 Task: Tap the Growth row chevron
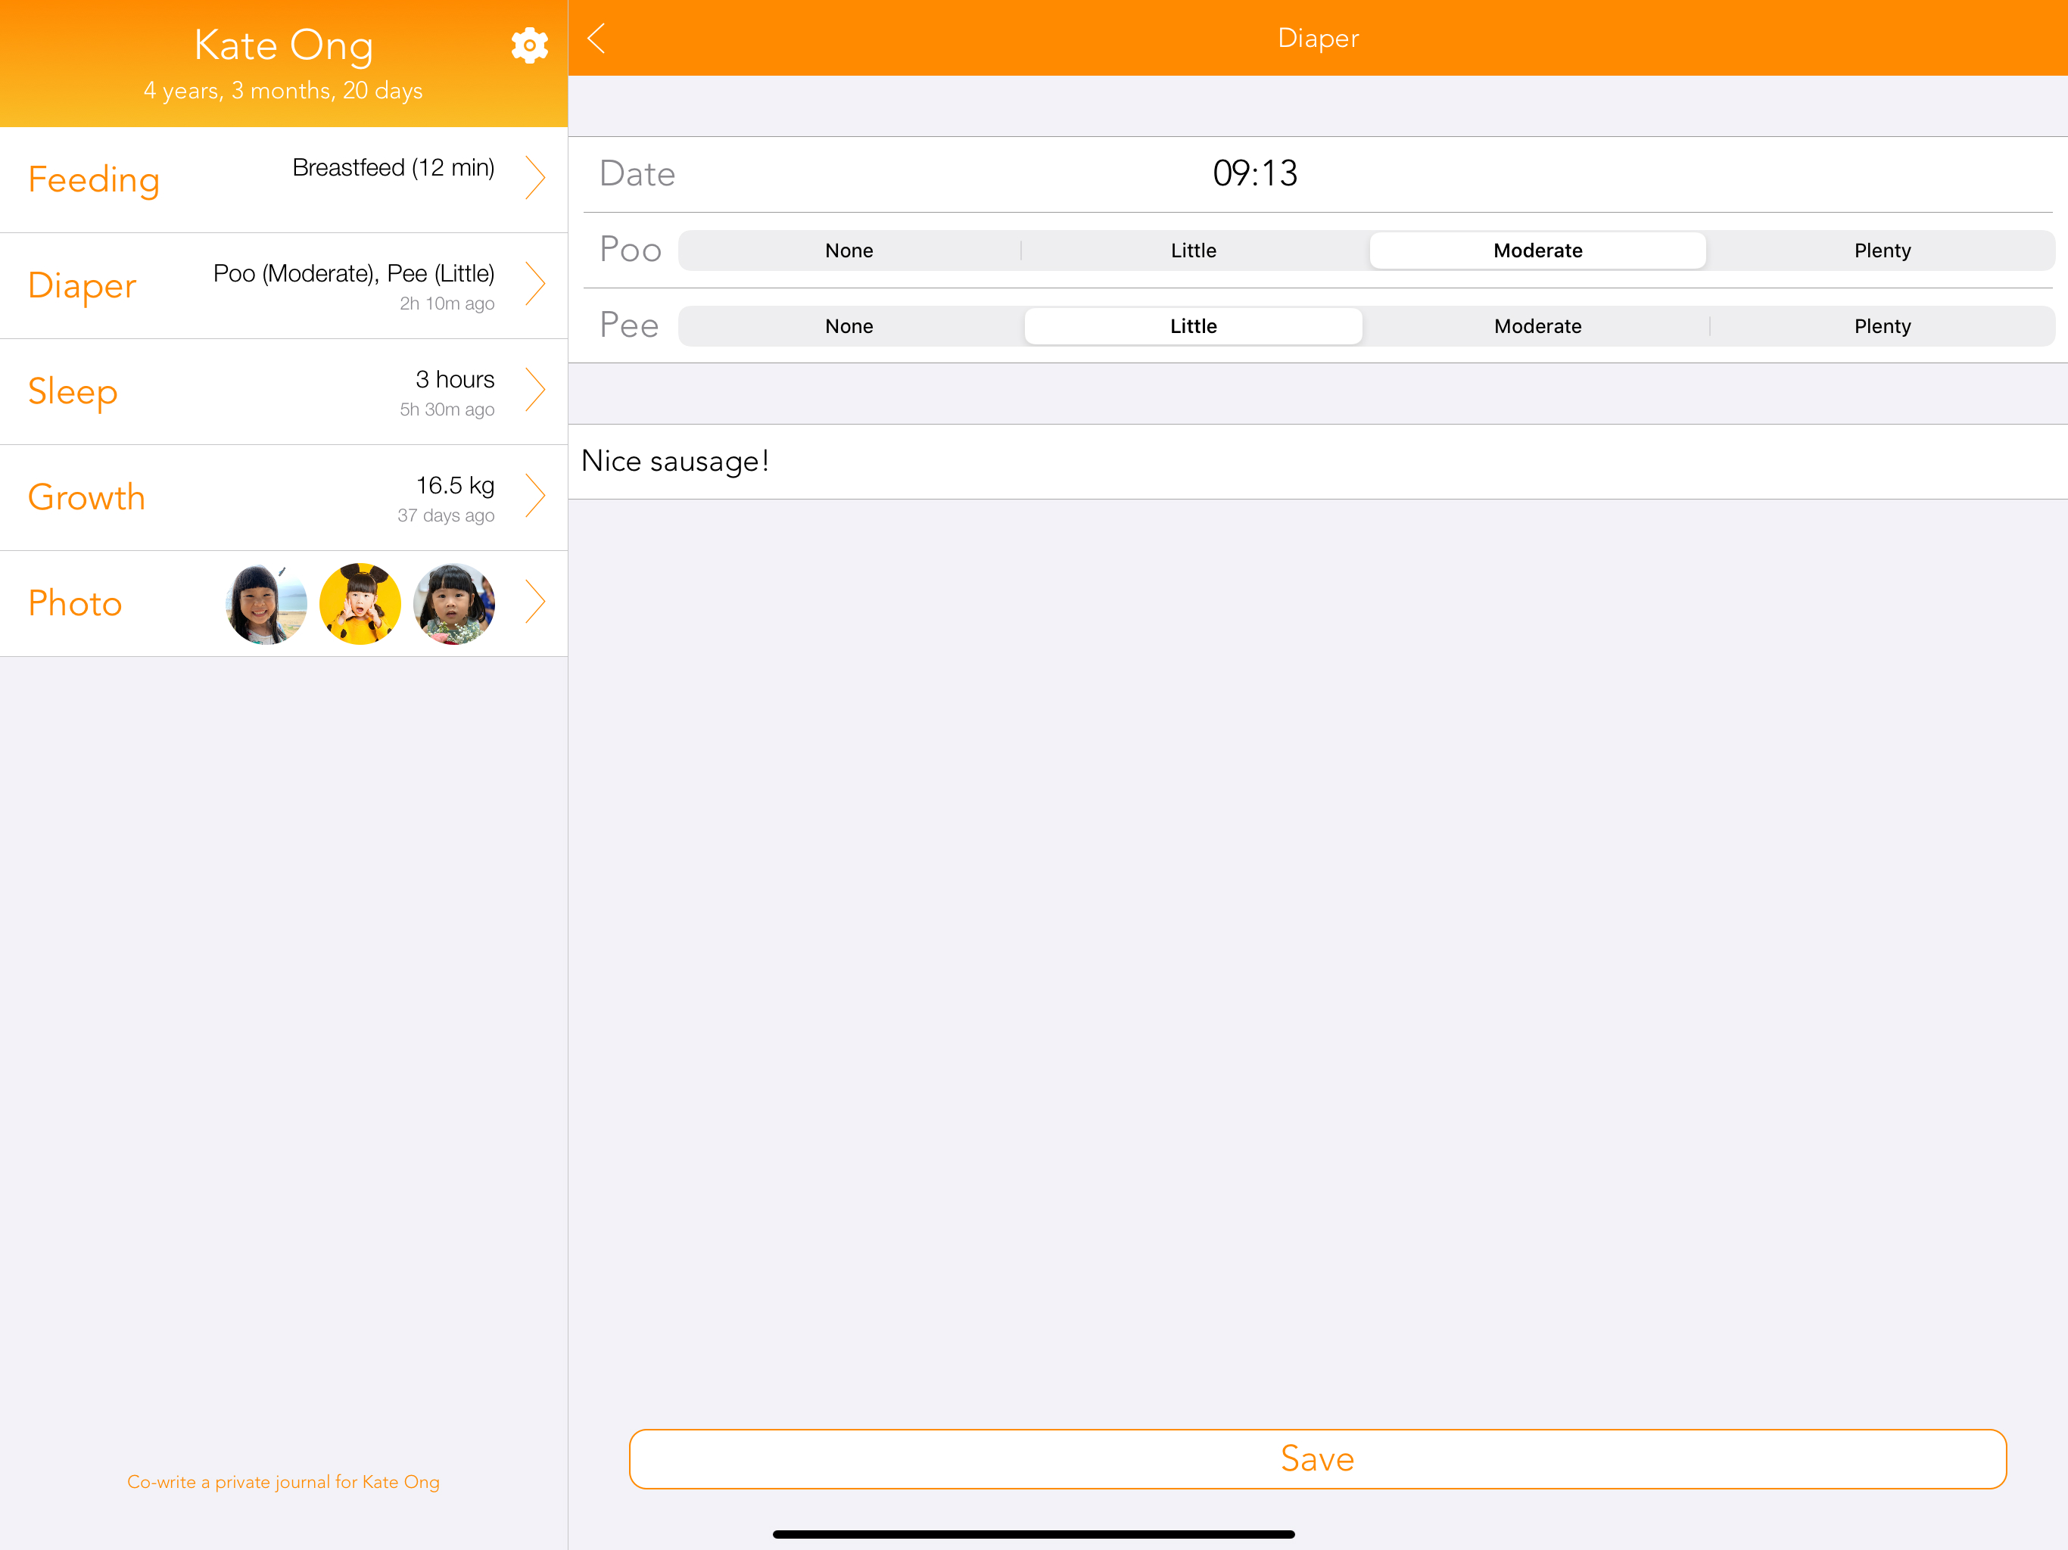tap(534, 496)
